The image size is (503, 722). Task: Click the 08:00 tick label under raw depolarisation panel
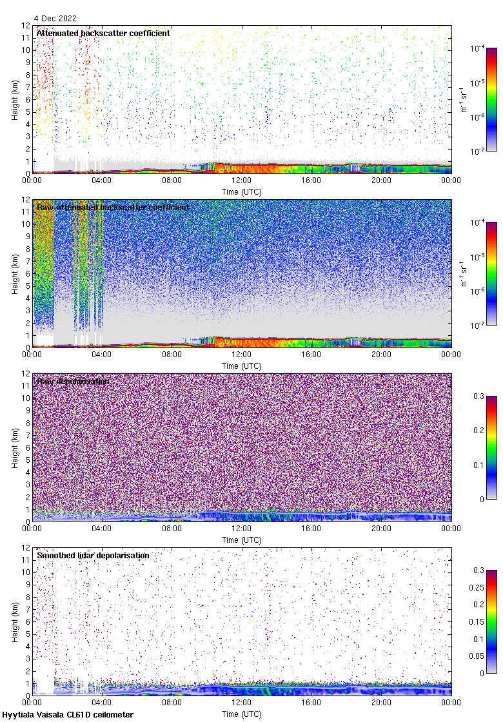tap(172, 529)
